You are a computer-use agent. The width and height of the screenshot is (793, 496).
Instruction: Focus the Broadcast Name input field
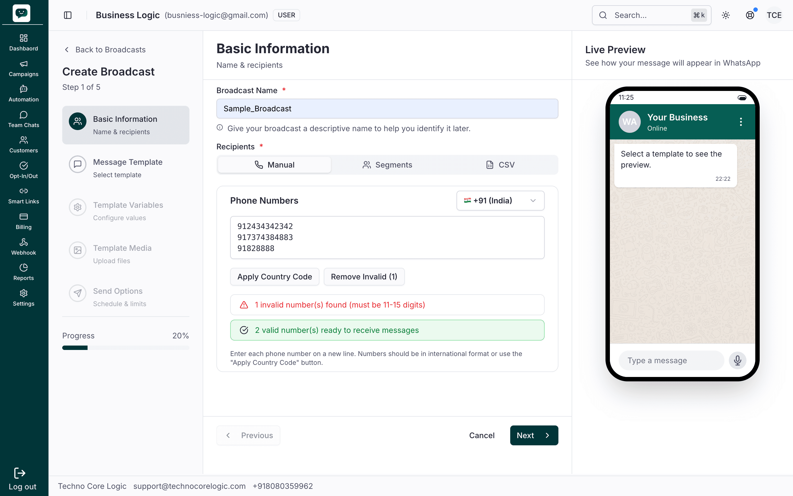(387, 109)
